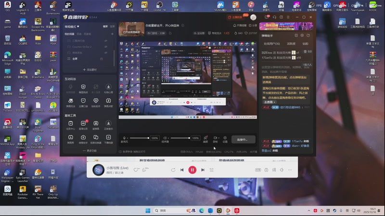
Task: Switch to the third scene tab in left panel
Action: 88,34
